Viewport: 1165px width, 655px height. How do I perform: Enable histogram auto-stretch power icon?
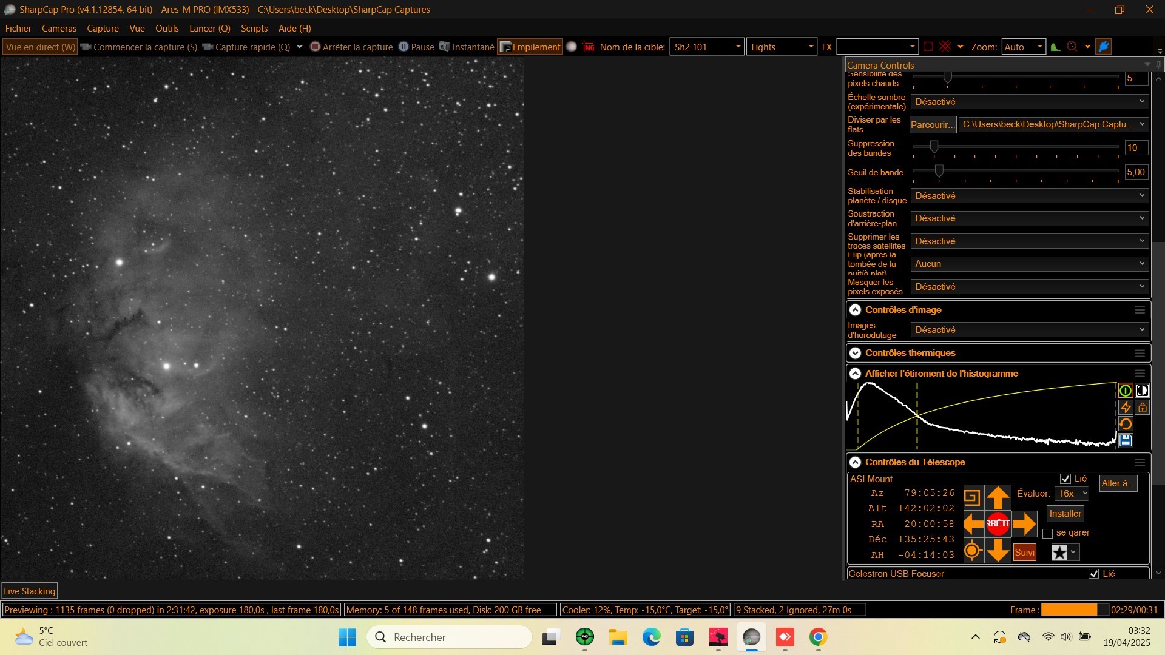coord(1126,391)
